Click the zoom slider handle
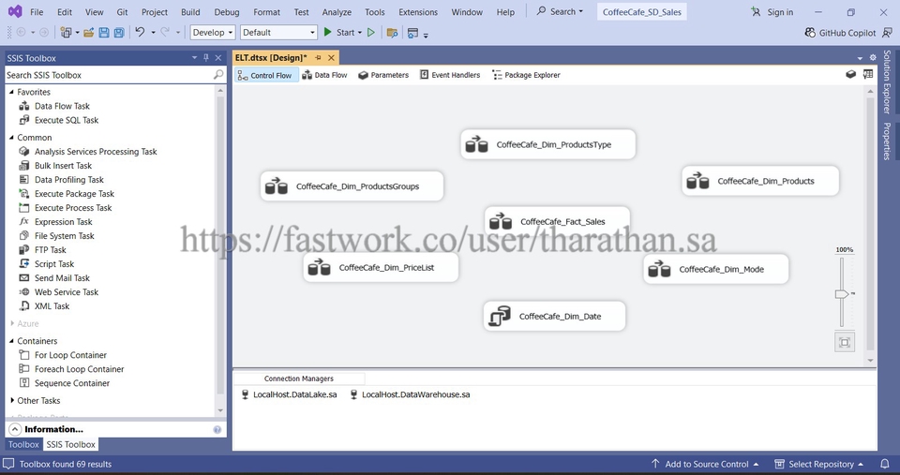 point(842,294)
